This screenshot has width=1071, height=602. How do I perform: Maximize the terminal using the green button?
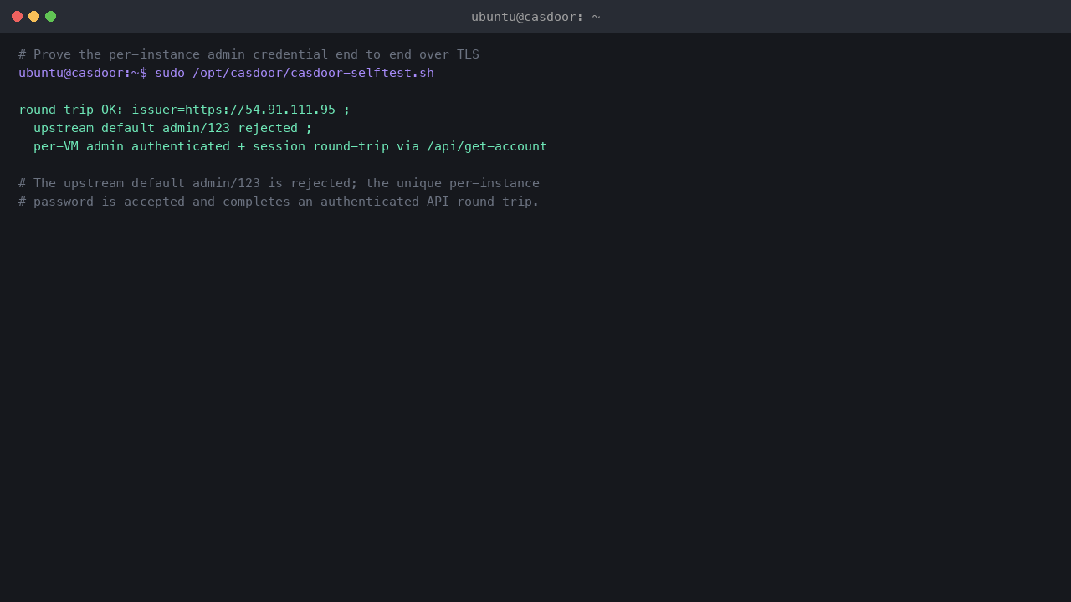[x=50, y=16]
